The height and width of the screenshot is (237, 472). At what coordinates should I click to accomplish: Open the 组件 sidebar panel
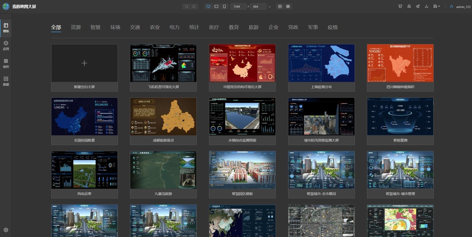[x=6, y=63]
